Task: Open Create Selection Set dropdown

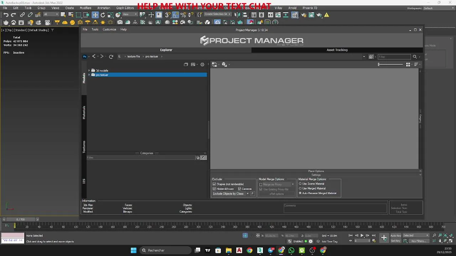Action: (217, 15)
